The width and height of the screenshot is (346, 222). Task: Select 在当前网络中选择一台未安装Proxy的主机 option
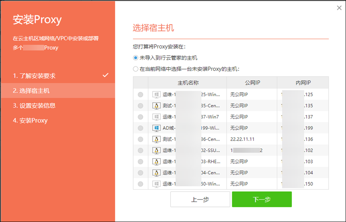pos(136,69)
